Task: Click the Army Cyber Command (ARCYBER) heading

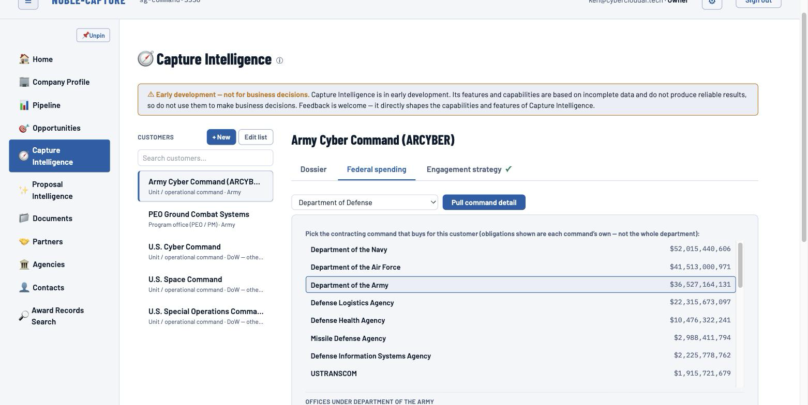Action: point(373,140)
